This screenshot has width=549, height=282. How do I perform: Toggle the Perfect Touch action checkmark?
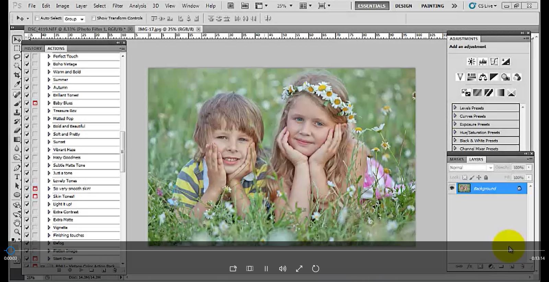coord(27,56)
